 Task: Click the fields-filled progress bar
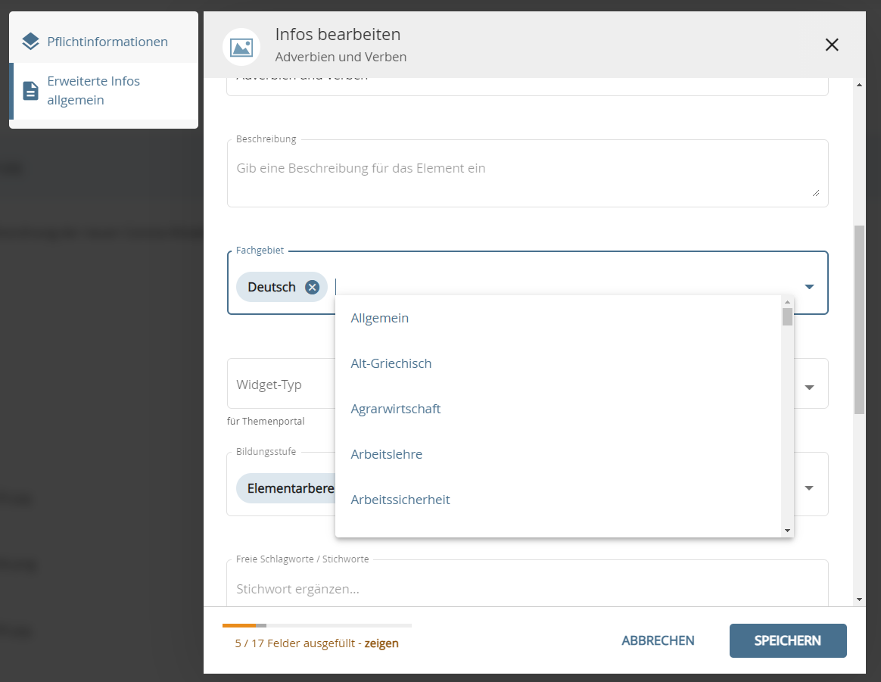coord(317,625)
